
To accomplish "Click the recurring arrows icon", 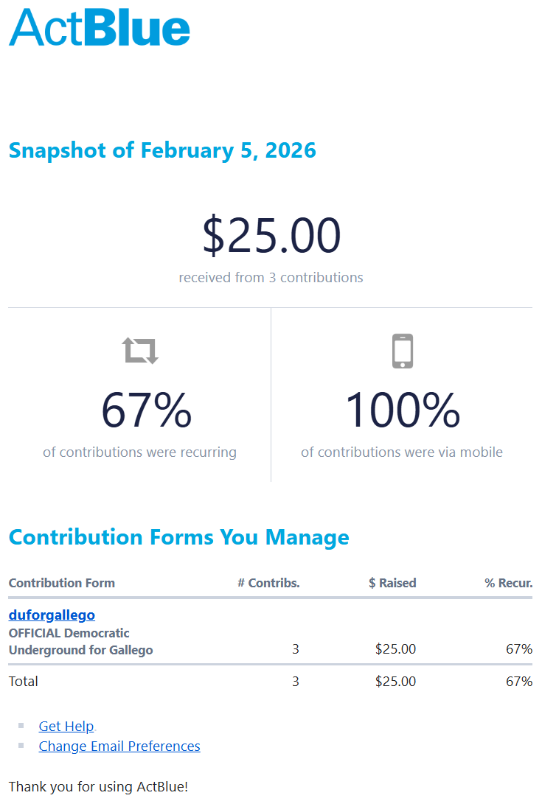I will pos(140,351).
